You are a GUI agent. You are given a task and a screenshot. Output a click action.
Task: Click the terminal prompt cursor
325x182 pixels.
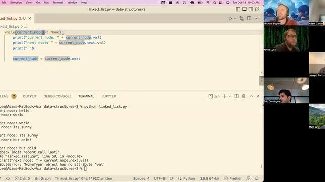coord(85,169)
